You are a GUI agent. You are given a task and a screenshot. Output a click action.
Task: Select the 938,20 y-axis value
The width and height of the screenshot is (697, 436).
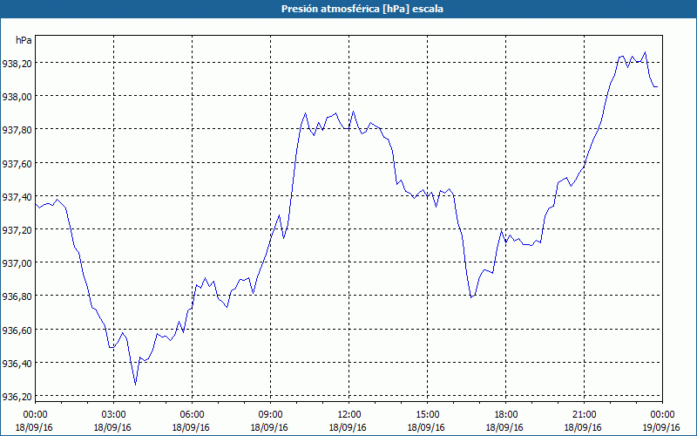[x=17, y=64]
